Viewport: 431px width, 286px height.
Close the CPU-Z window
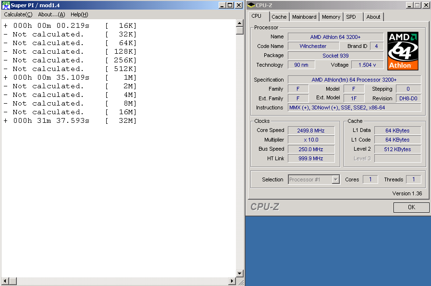pyautogui.click(x=426, y=5)
